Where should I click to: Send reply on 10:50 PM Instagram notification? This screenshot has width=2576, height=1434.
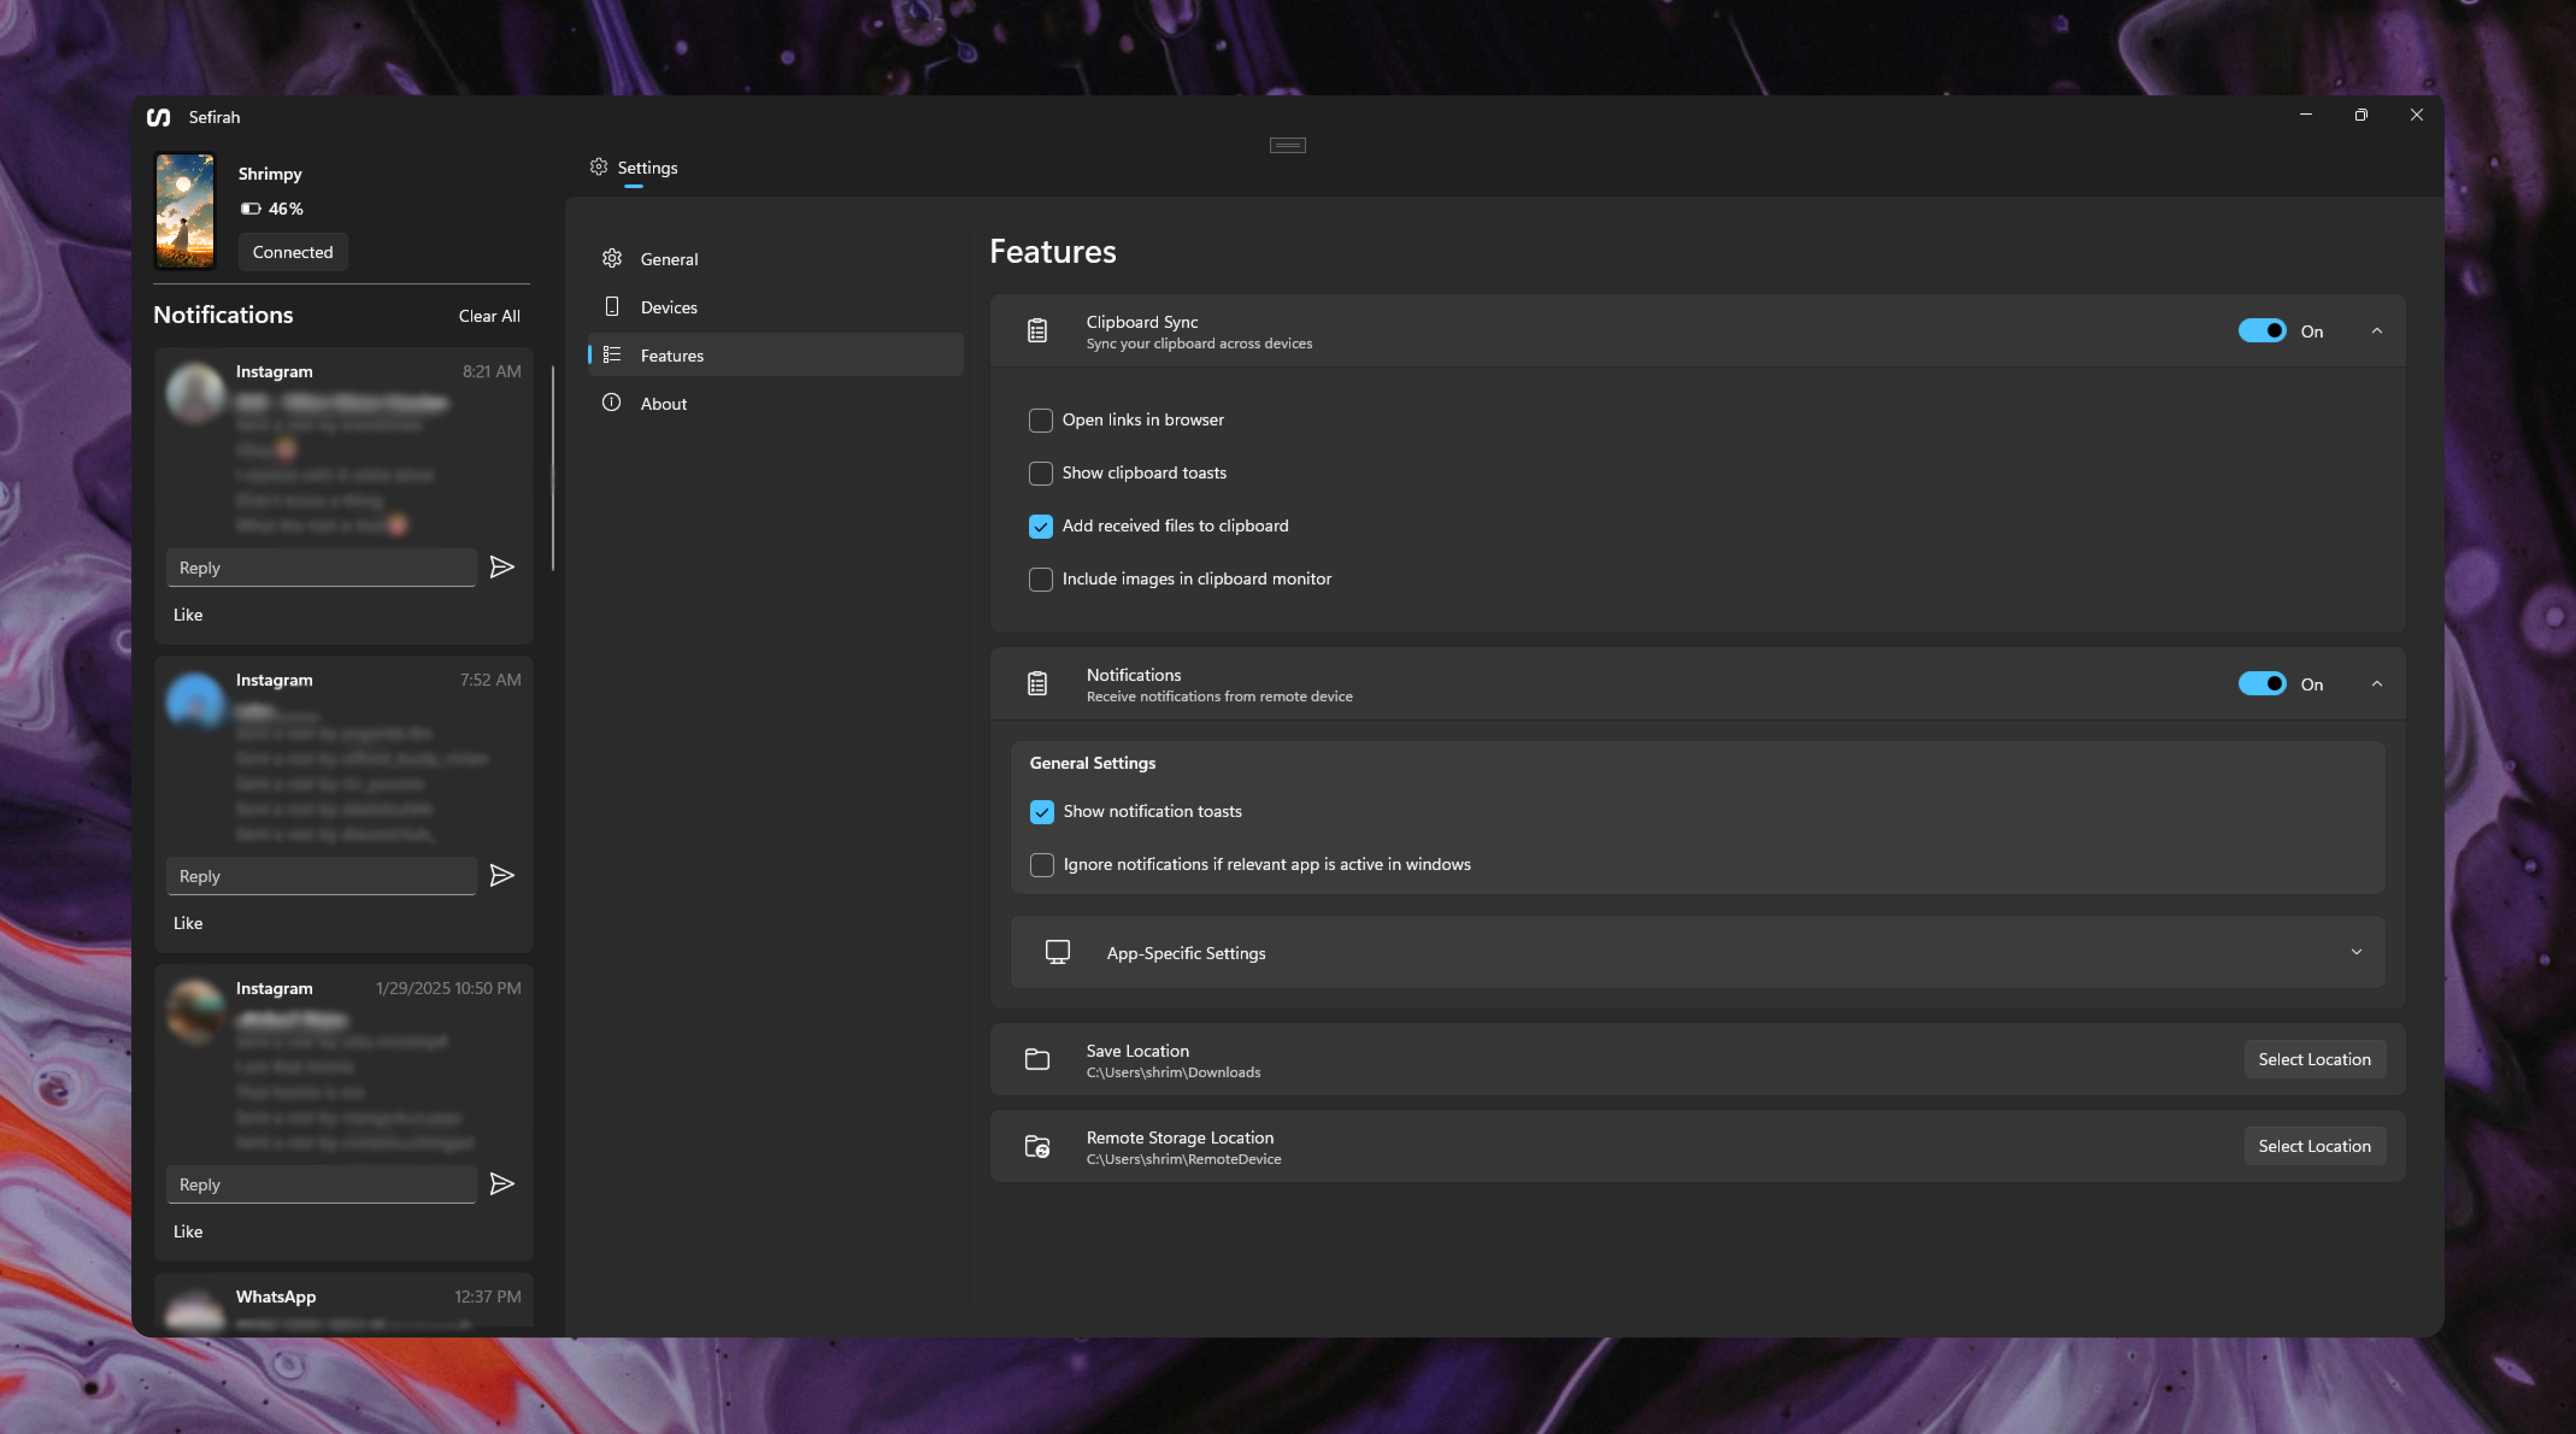(x=502, y=1184)
